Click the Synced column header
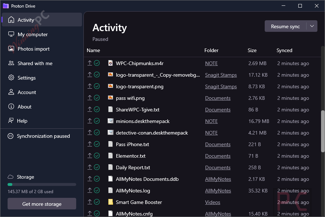The image size is (325, 217). (285, 50)
